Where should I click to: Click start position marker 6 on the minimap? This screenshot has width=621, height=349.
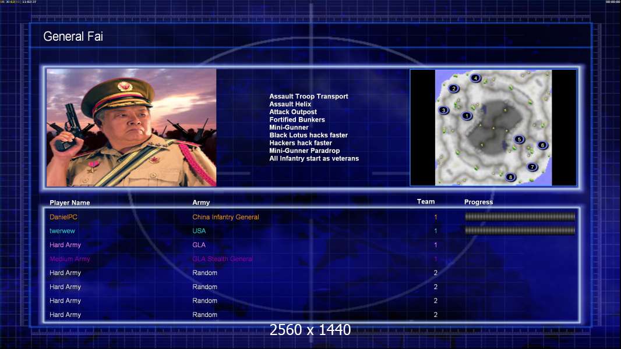click(542, 145)
